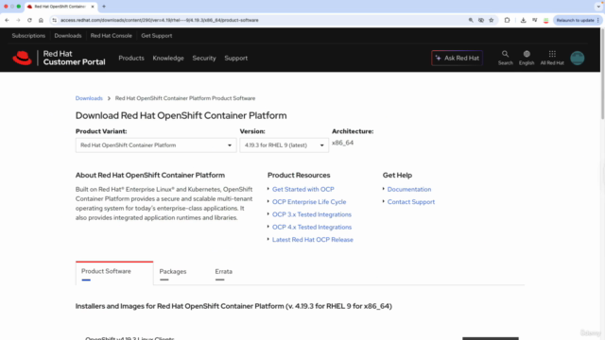
Task: Open Get Started with OCP link
Action: pyautogui.click(x=303, y=189)
